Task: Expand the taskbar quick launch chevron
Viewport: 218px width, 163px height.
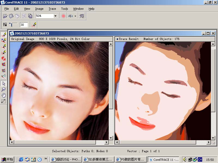Action: (46, 159)
